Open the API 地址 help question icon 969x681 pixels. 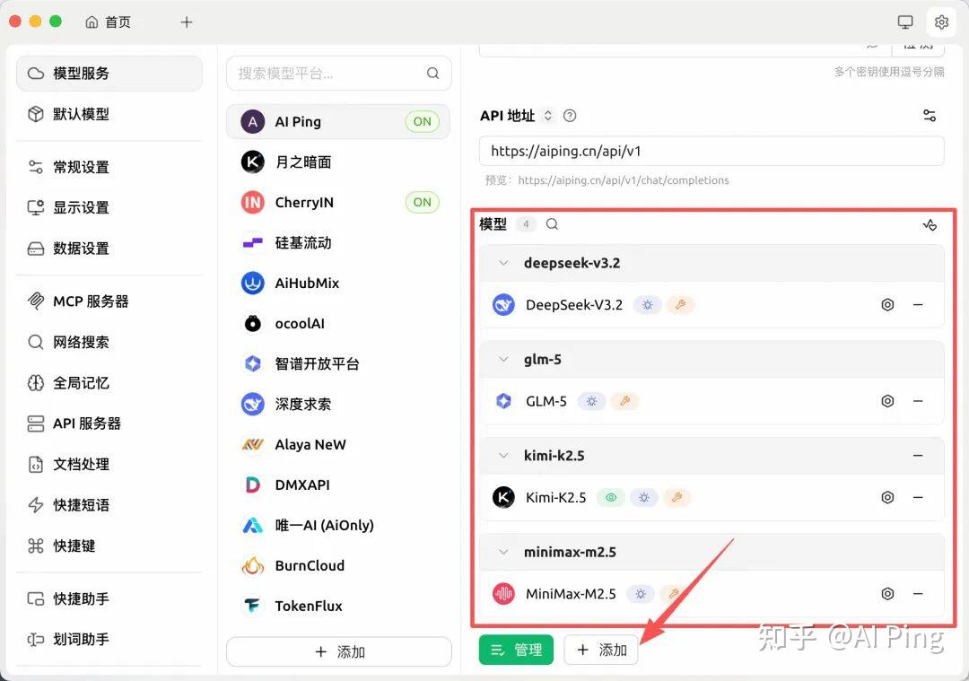pos(570,116)
